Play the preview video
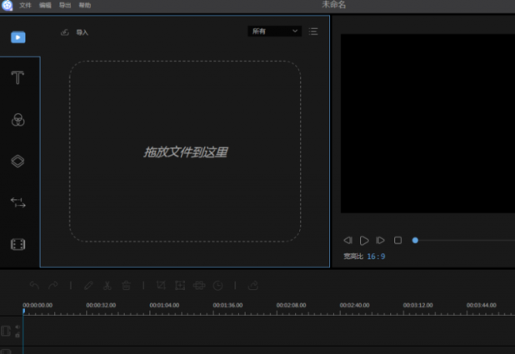Viewport: 515px width, 354px height. click(364, 241)
